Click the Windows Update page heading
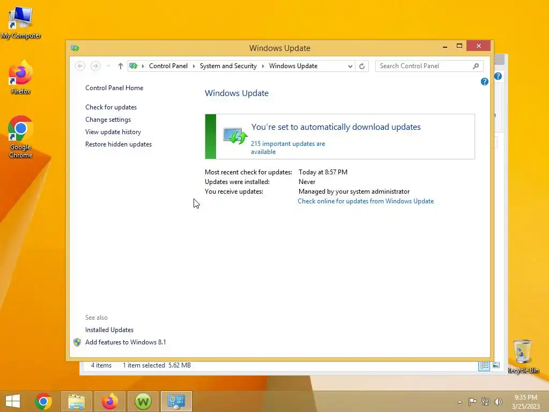 click(236, 93)
